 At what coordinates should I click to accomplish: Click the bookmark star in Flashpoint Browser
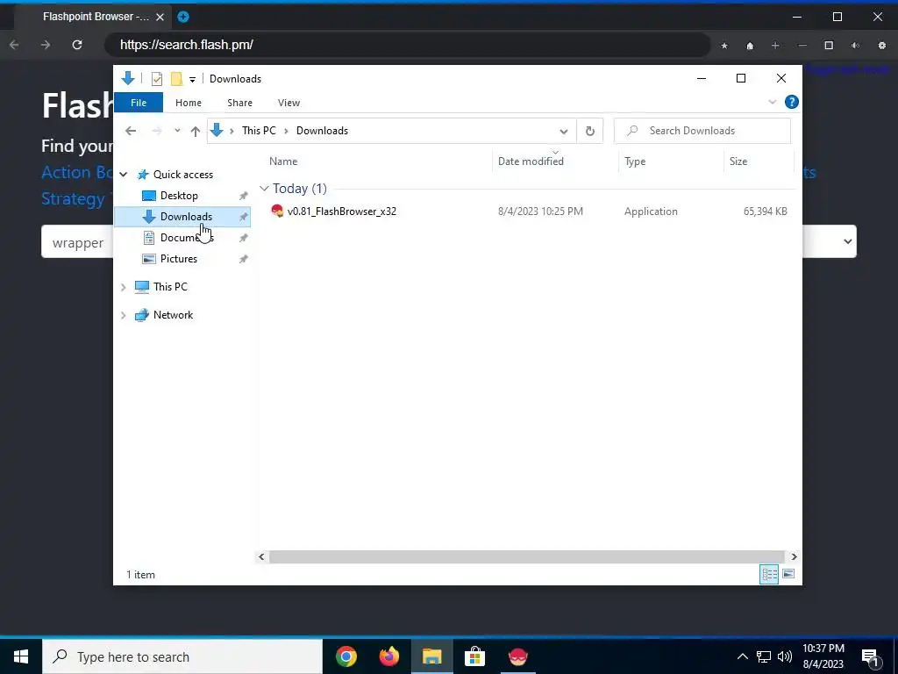(724, 46)
